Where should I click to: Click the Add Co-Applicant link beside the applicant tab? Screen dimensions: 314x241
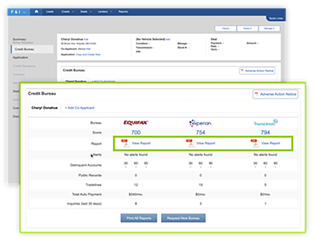click(x=80, y=108)
